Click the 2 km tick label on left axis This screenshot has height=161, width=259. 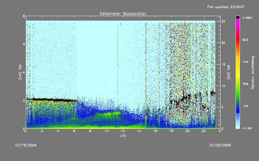click(24, 100)
